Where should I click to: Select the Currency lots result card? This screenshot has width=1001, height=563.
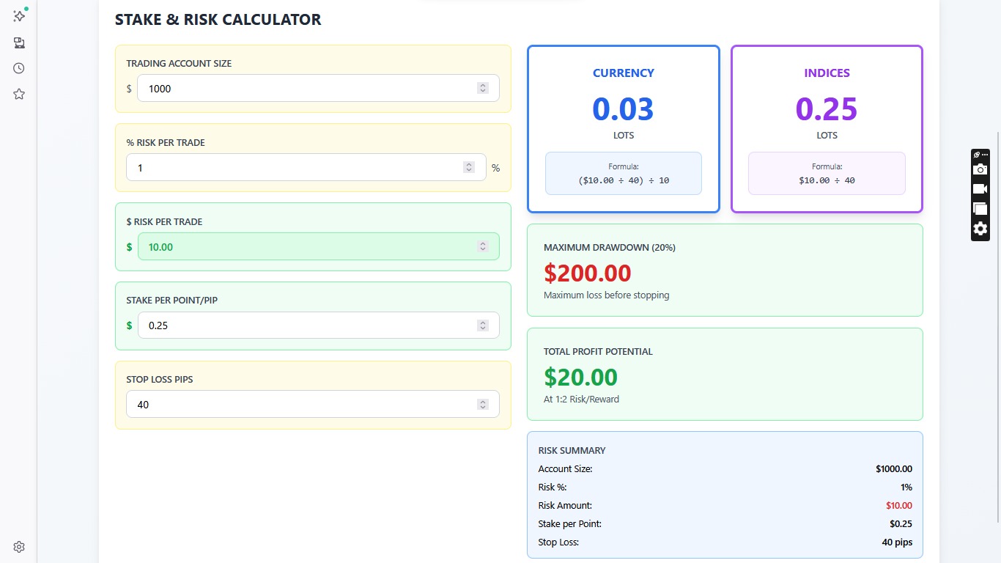tap(624, 129)
